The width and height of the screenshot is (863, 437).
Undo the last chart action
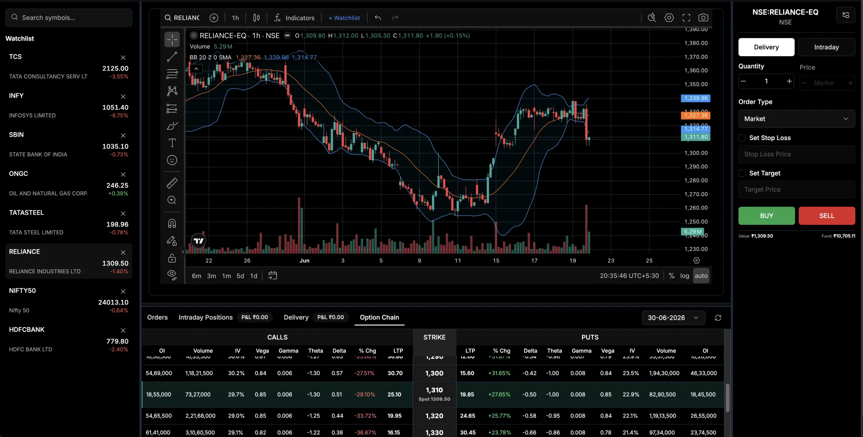(378, 18)
